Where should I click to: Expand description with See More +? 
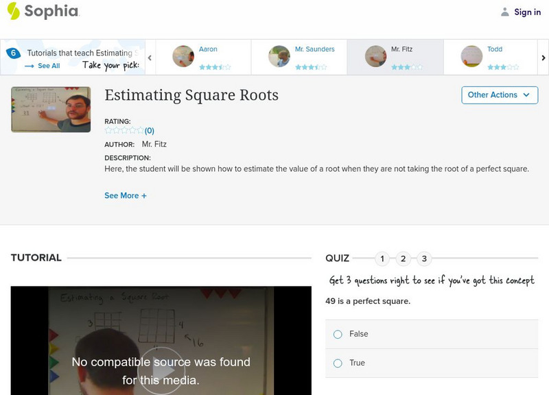click(x=126, y=195)
